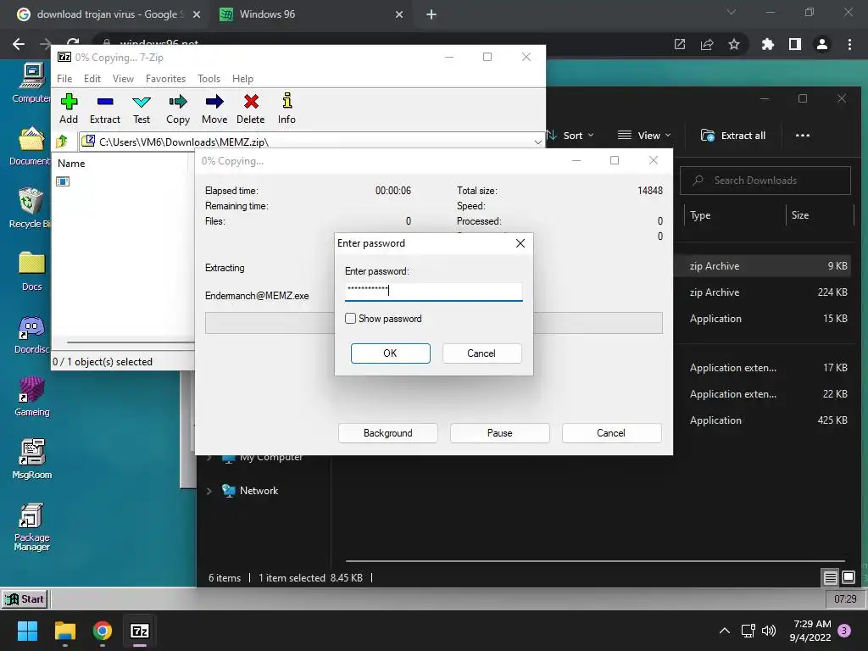Open Chrome tab search chevron

coord(732,12)
